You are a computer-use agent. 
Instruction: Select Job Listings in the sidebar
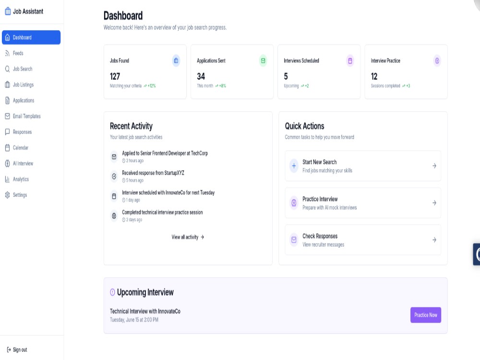pos(23,85)
